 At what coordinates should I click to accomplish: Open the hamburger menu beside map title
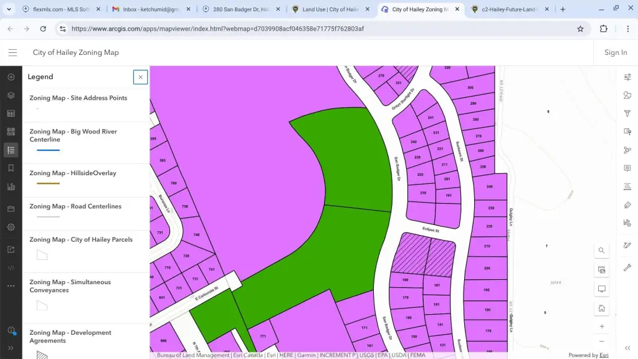12,52
